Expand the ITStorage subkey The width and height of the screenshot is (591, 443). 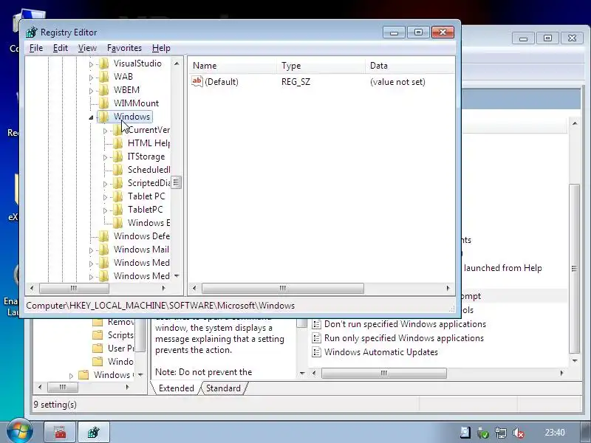click(x=105, y=157)
